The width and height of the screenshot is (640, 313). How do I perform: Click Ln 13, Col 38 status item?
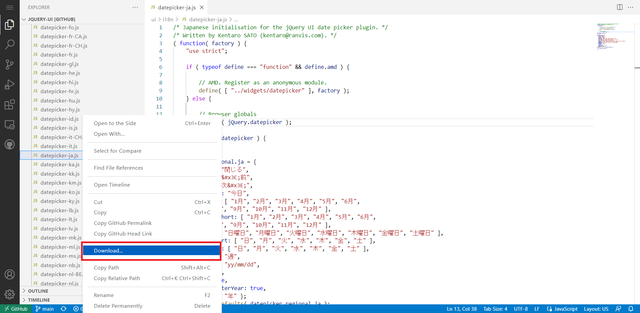[462, 309]
